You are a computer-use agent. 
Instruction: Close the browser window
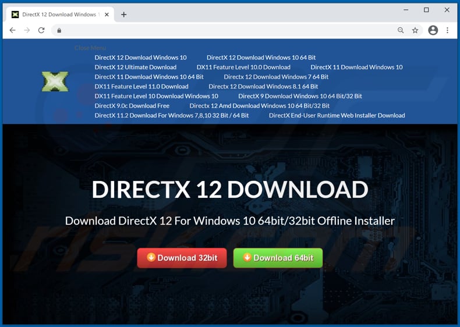pyautogui.click(x=447, y=10)
